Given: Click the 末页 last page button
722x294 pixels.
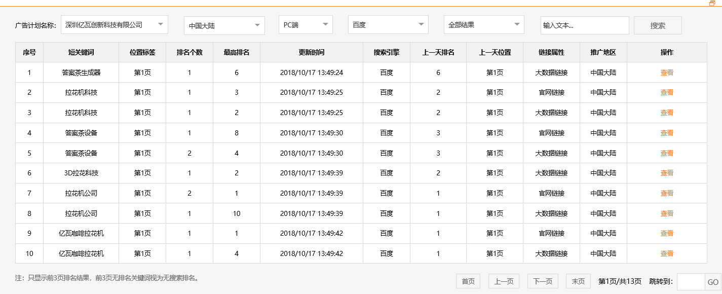Looking at the screenshot, I should (x=578, y=281).
